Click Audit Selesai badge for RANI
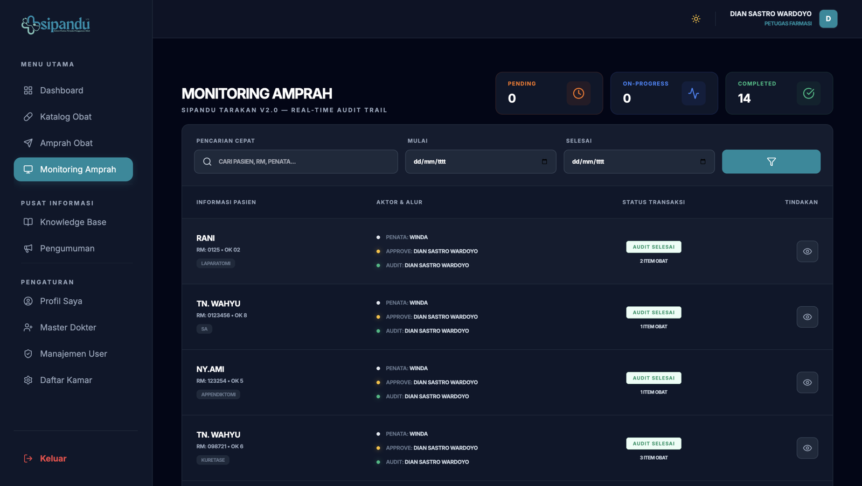862x486 pixels. (x=654, y=247)
